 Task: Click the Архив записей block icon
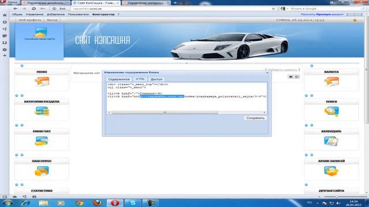(x=331, y=171)
